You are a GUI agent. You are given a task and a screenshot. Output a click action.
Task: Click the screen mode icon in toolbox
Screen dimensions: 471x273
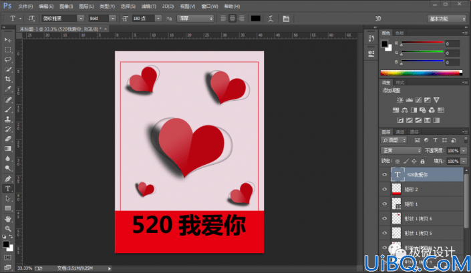7,267
